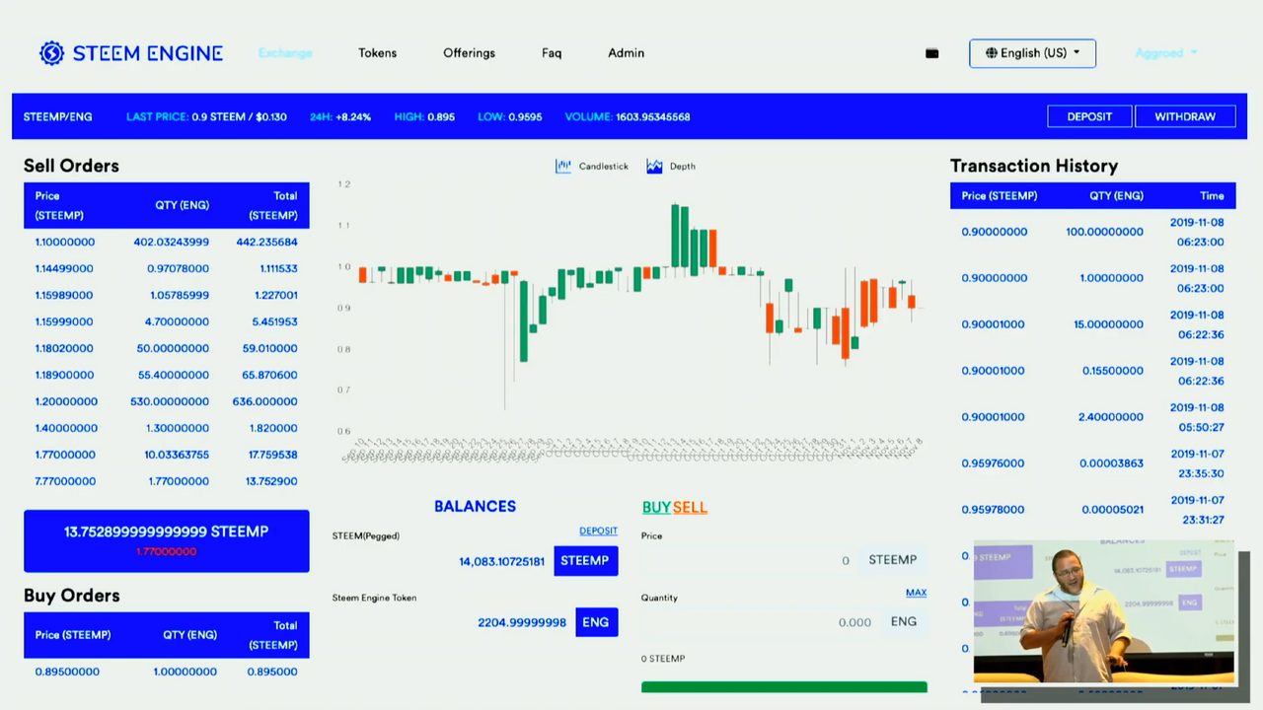Select the Depth chart icon
This screenshot has height=710, width=1263.
click(x=654, y=167)
